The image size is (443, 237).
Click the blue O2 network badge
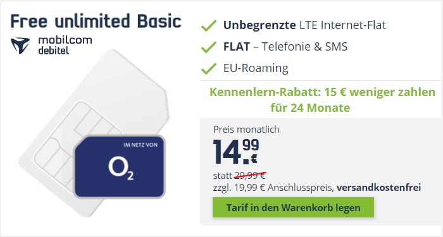119,167
